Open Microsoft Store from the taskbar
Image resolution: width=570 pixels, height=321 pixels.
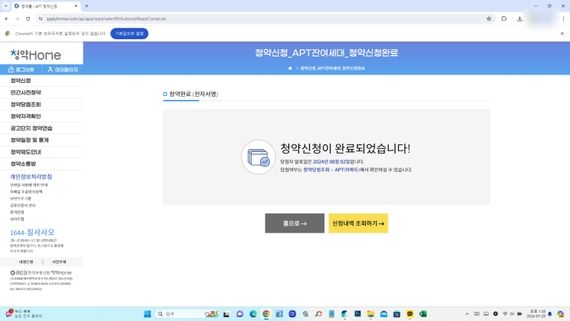[x=397, y=314]
